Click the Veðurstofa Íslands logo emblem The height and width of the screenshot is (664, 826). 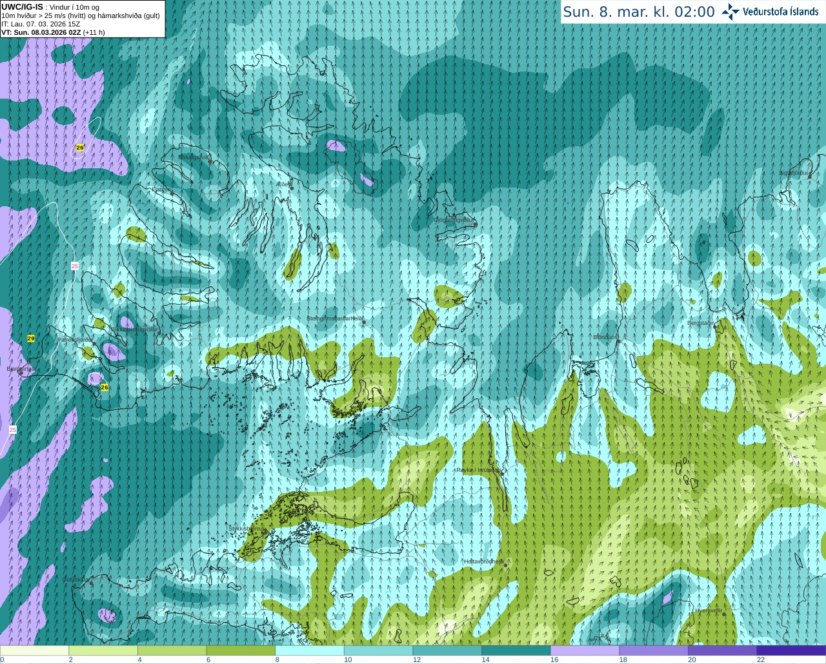(x=730, y=12)
